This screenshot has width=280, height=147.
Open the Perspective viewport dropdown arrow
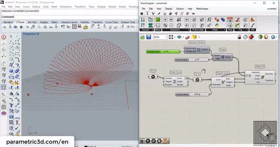pyautogui.click(x=38, y=34)
